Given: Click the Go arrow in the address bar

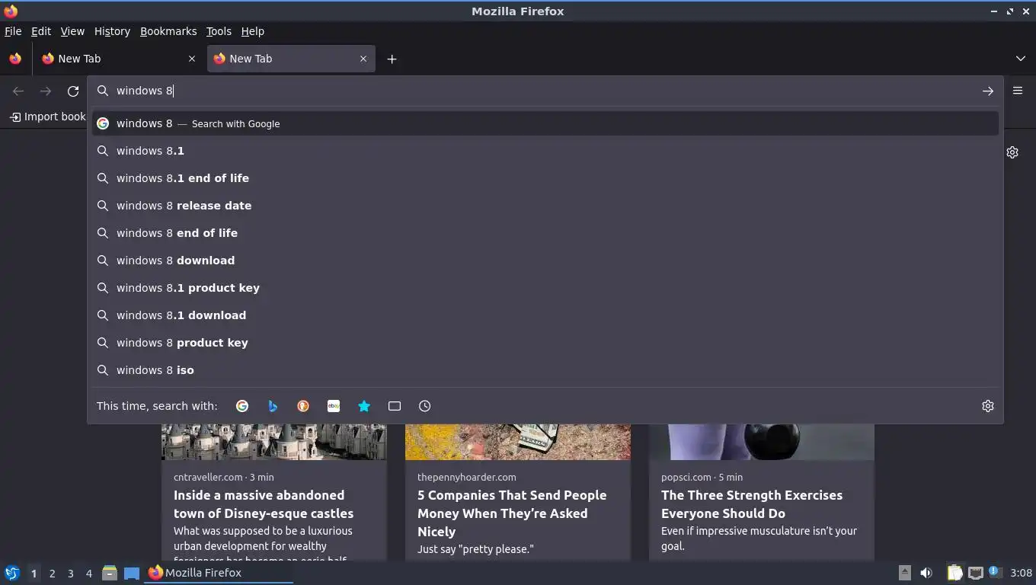Looking at the screenshot, I should [988, 91].
